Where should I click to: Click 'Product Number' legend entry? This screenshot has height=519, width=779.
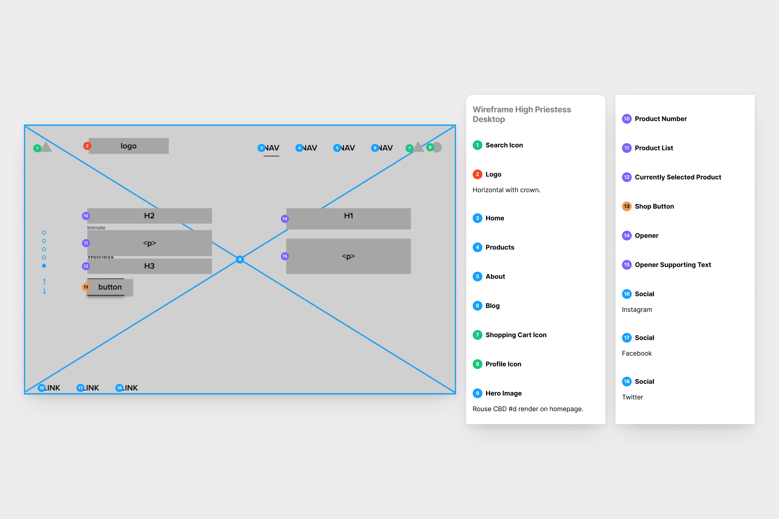661,119
